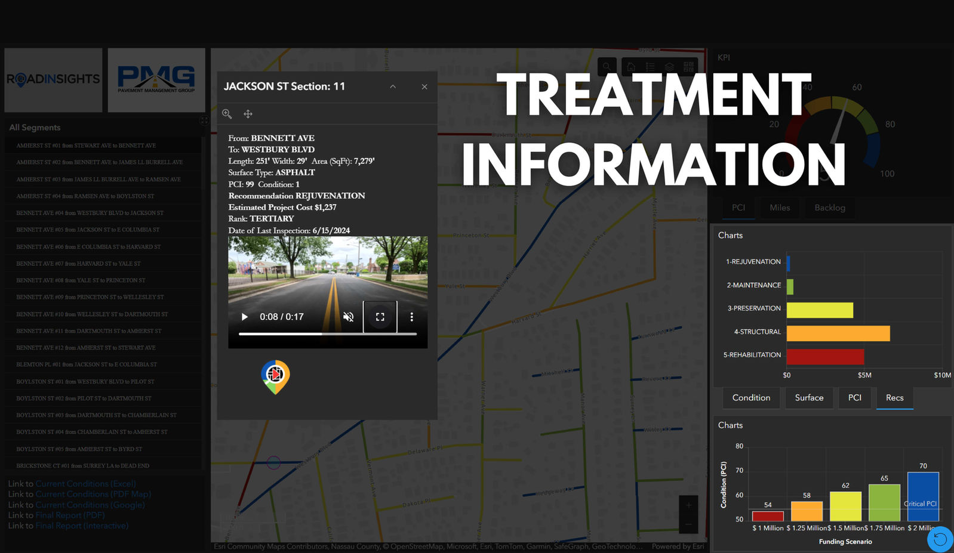Select segment BENNETT AVE #09 row
This screenshot has width=954, height=553.
[x=103, y=297]
